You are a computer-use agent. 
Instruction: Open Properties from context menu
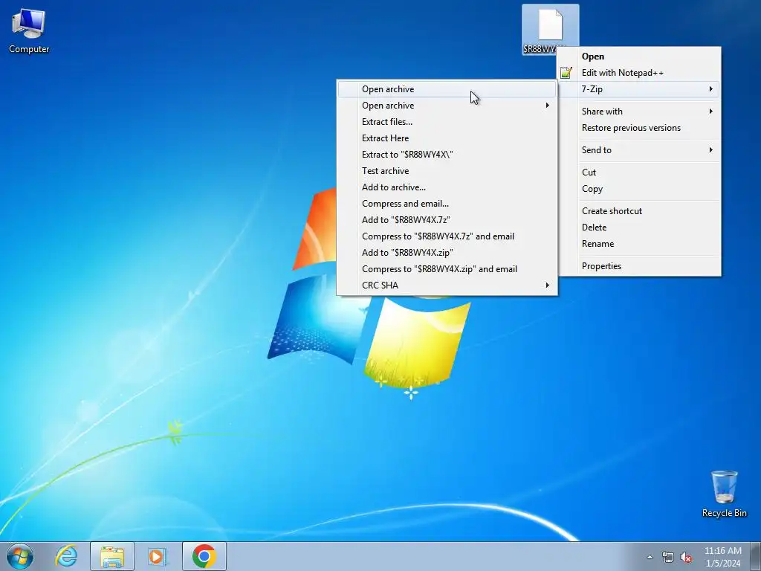pos(638,266)
